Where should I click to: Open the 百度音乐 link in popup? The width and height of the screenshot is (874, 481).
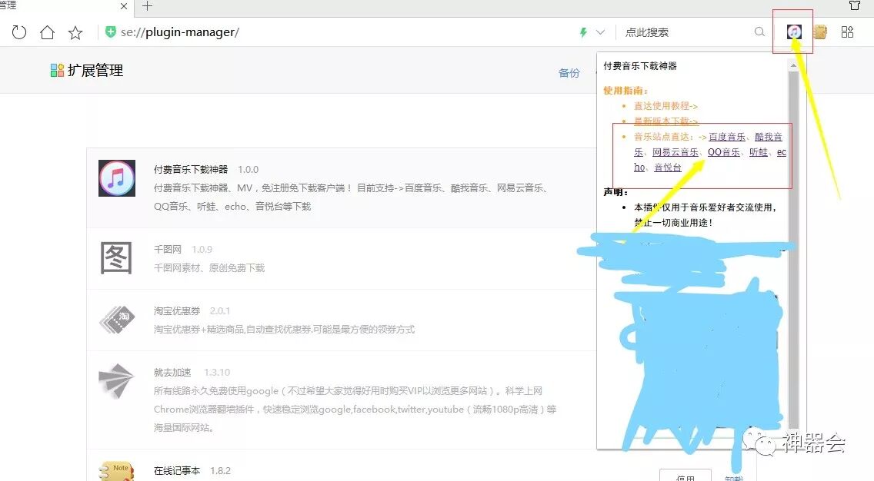click(727, 137)
